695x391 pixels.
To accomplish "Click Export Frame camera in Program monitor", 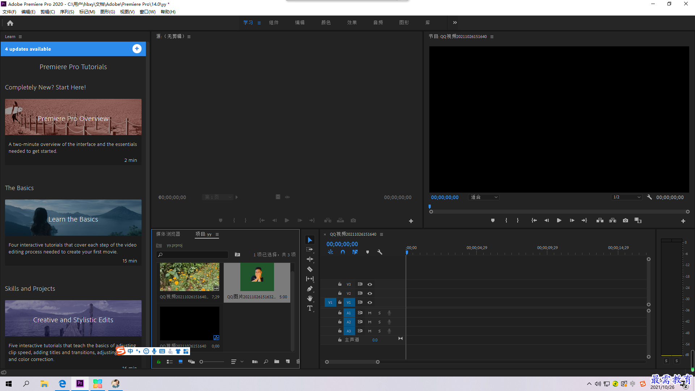I will [x=625, y=220].
